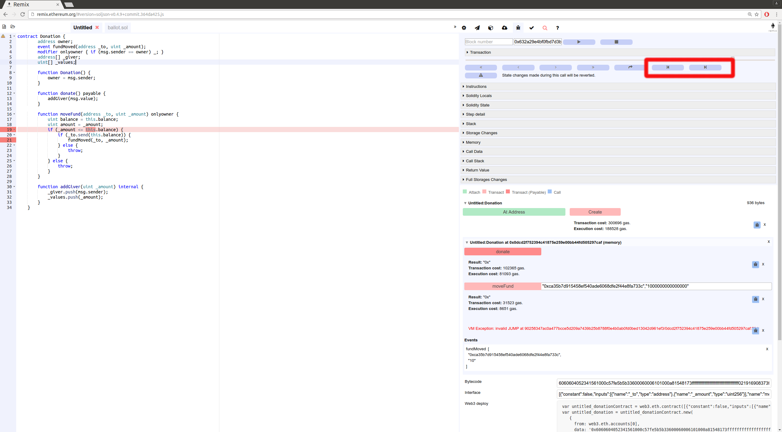Expand the Storage Changes section
The width and height of the screenshot is (782, 432).
pos(481,133)
